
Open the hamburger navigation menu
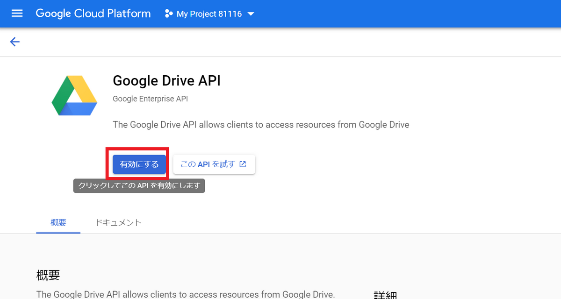pyautogui.click(x=17, y=14)
